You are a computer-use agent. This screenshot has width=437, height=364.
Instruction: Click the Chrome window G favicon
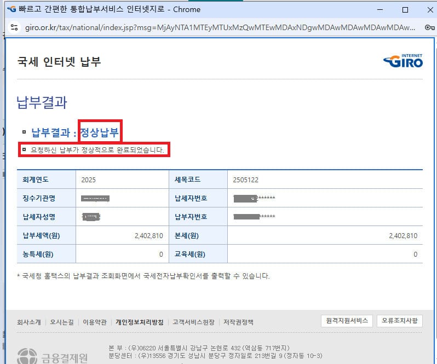coord(12,9)
